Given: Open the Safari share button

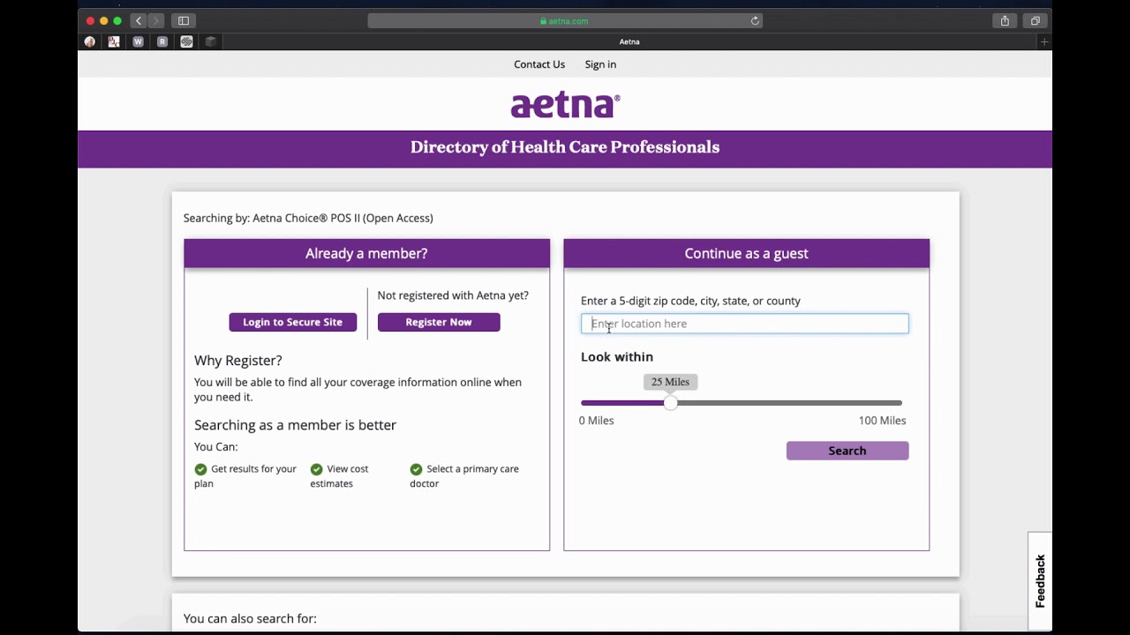Looking at the screenshot, I should coord(1005,20).
